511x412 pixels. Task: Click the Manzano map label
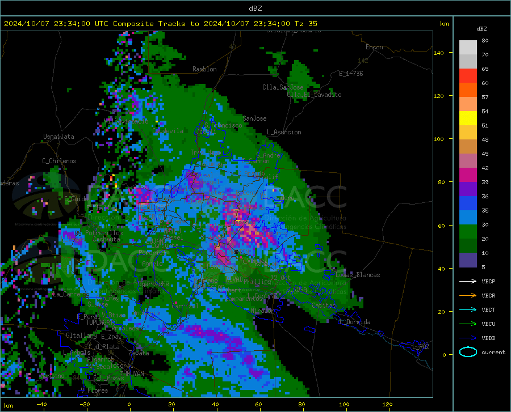pos(52,376)
